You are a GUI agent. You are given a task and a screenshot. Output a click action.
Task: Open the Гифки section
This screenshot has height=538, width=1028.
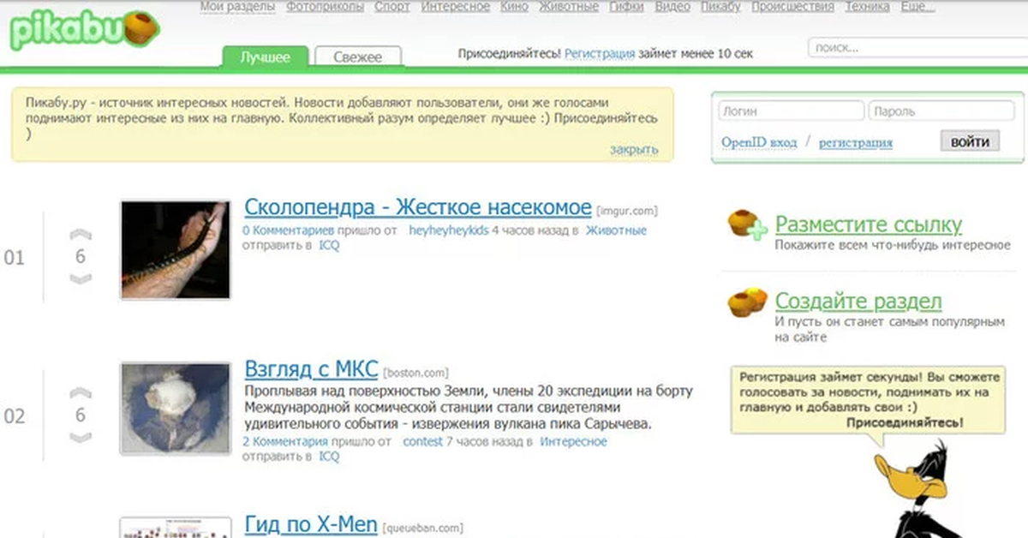[x=626, y=7]
